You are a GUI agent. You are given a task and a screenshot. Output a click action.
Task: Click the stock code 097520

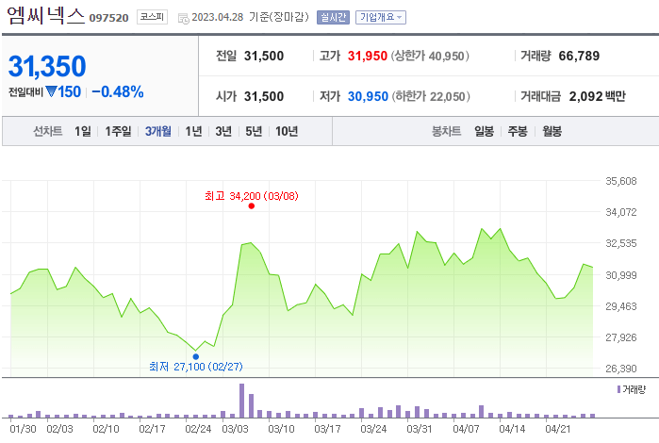(x=108, y=18)
